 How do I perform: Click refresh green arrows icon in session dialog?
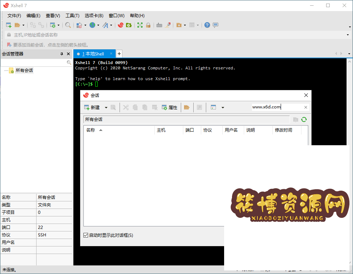pyautogui.click(x=304, y=119)
